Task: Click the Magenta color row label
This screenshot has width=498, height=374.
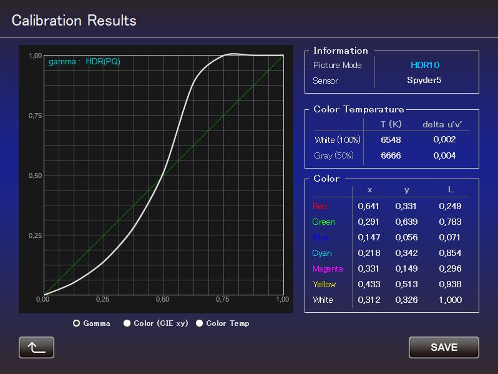Action: coord(328,268)
